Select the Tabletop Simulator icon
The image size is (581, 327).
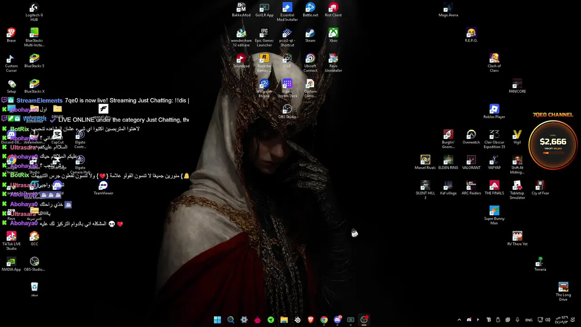coord(517,190)
